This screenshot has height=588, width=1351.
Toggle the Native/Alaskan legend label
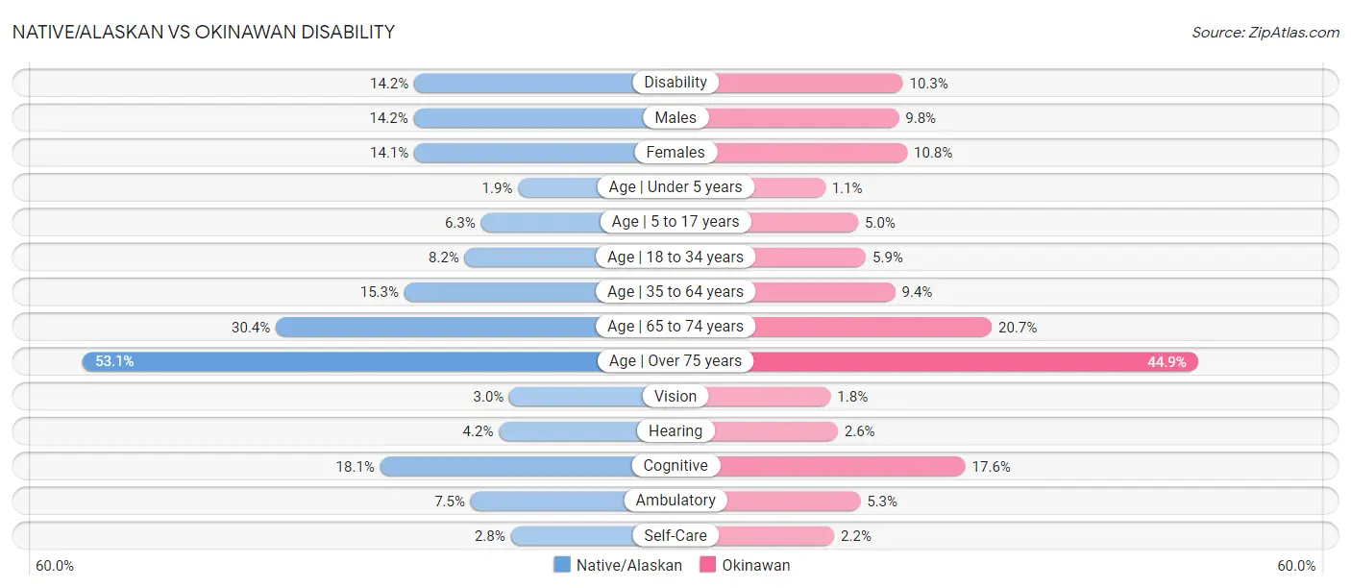(x=629, y=565)
